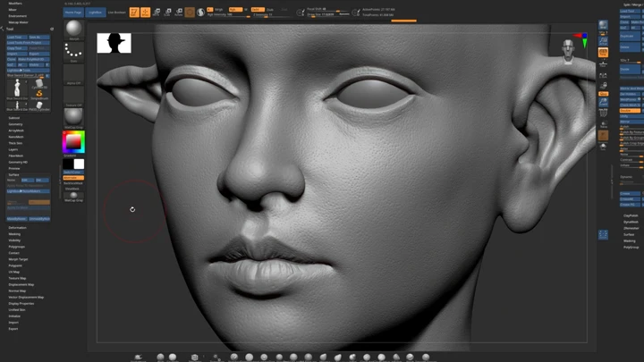
Task: Select the white main color swatch
Action: point(79,164)
